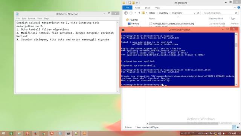This screenshot has width=241, height=136.
Task: Open the Windows Start button
Action: tap(3, 133)
